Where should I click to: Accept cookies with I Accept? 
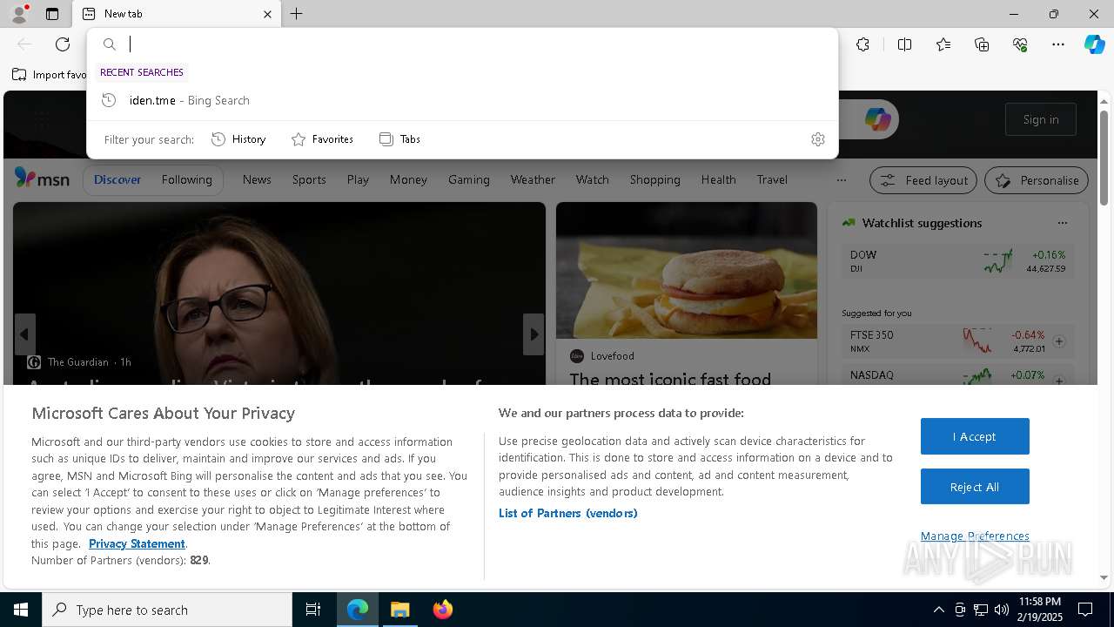coord(975,436)
